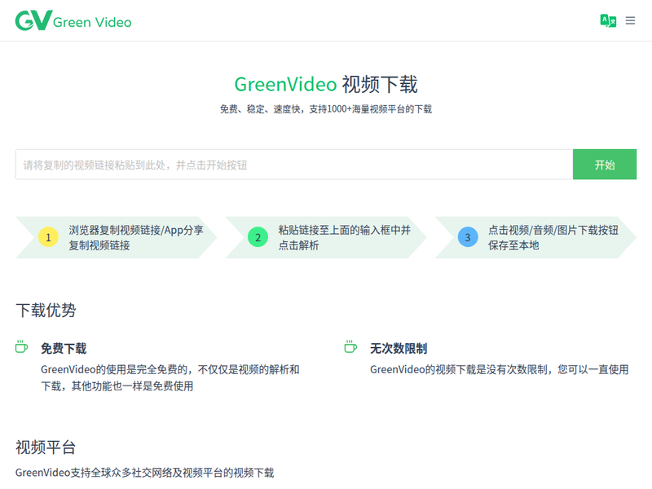Click step text "浏览器复制视频链接/App分享"

(x=136, y=230)
